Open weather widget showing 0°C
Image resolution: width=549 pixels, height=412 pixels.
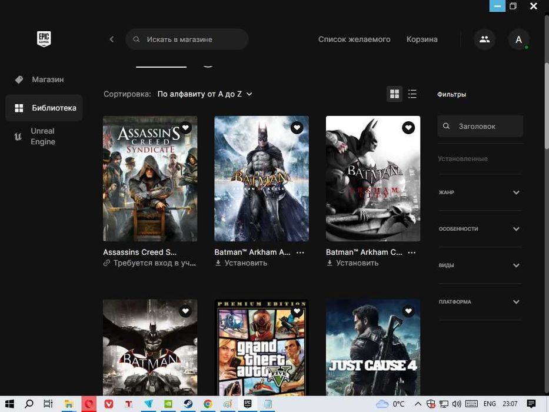pyautogui.click(x=390, y=404)
